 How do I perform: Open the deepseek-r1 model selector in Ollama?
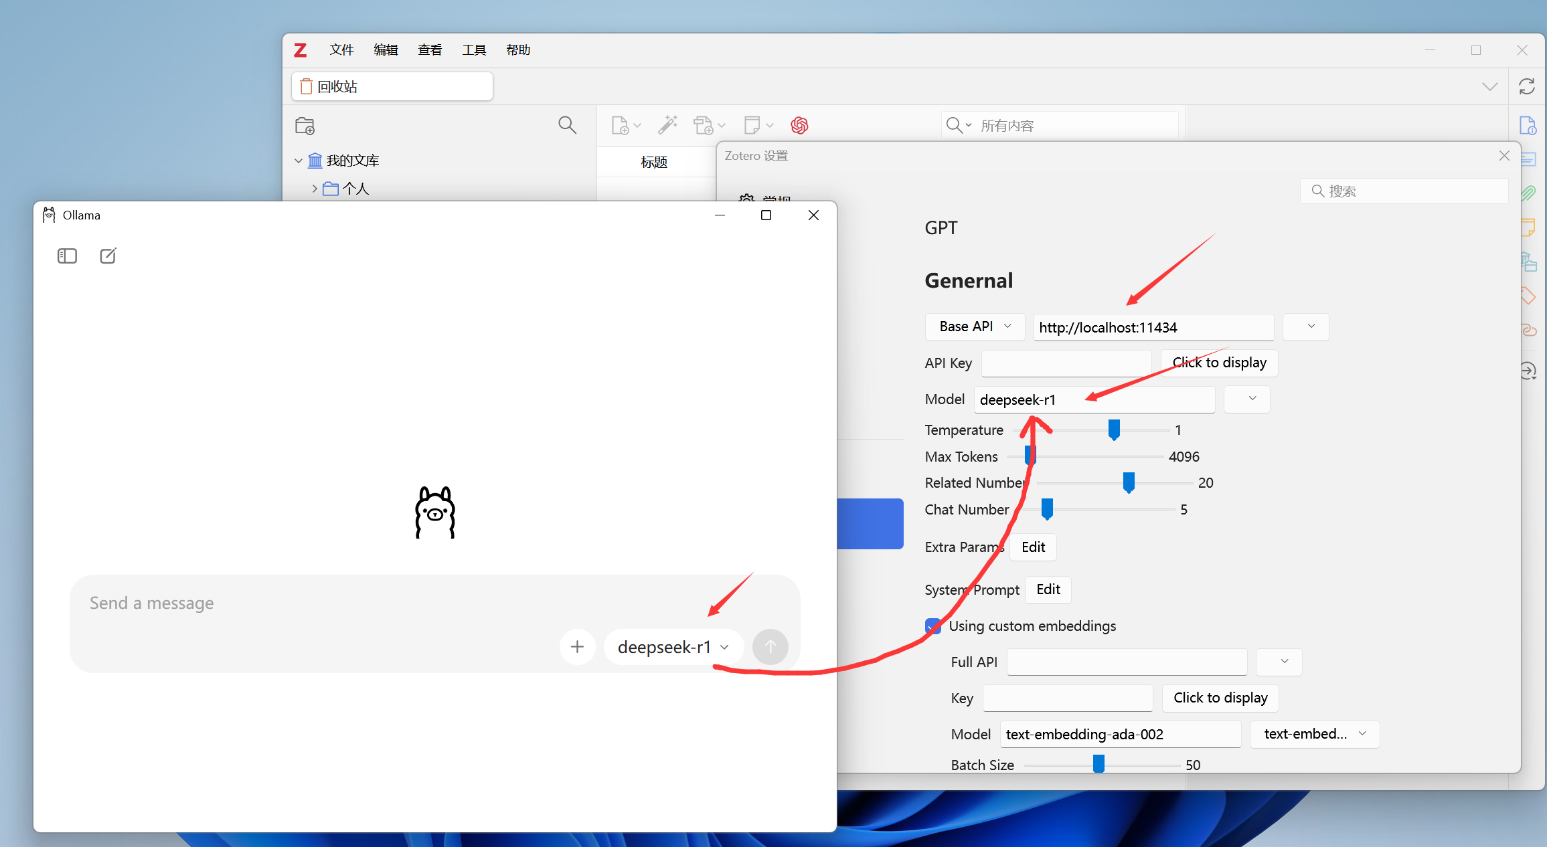tap(673, 647)
